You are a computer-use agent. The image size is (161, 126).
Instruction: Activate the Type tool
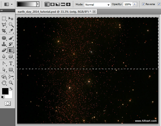tap(11, 63)
